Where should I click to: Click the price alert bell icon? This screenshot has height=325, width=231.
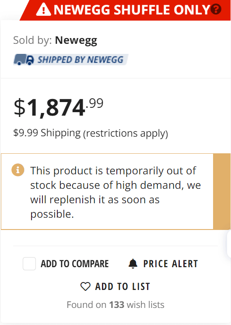[x=133, y=264]
